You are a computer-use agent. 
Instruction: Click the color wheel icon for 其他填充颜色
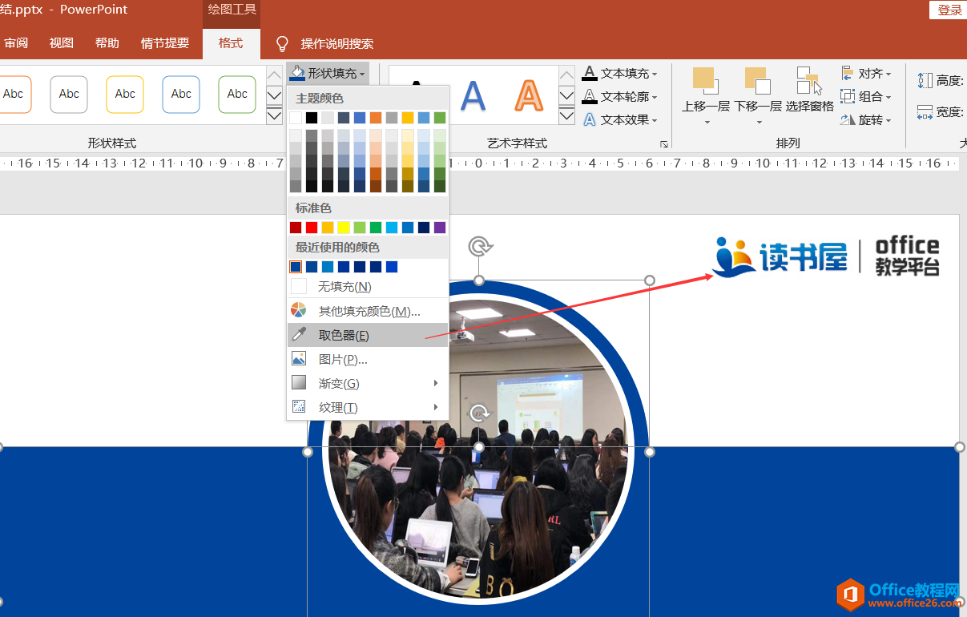[x=299, y=310]
